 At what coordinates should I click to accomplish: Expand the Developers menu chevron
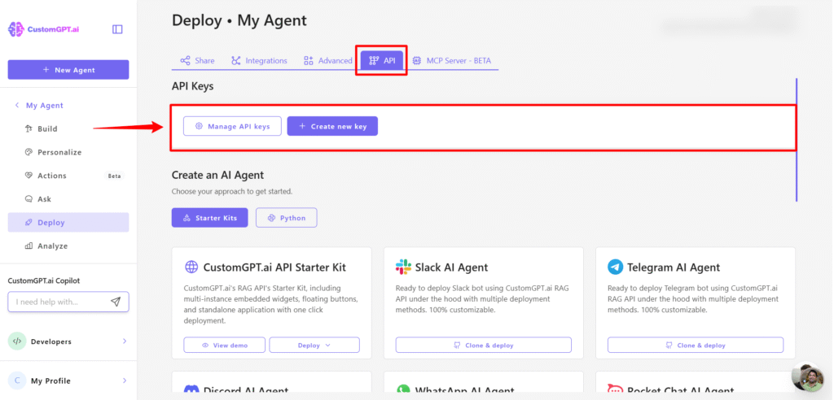pos(125,341)
